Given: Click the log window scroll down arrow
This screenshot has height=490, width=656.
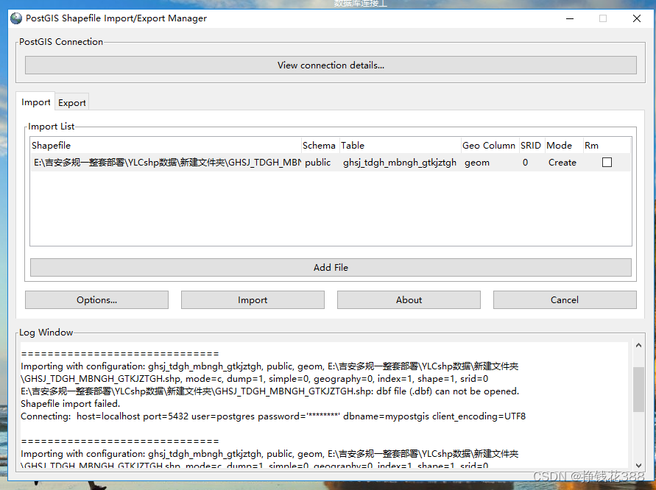Looking at the screenshot, I should [638, 465].
